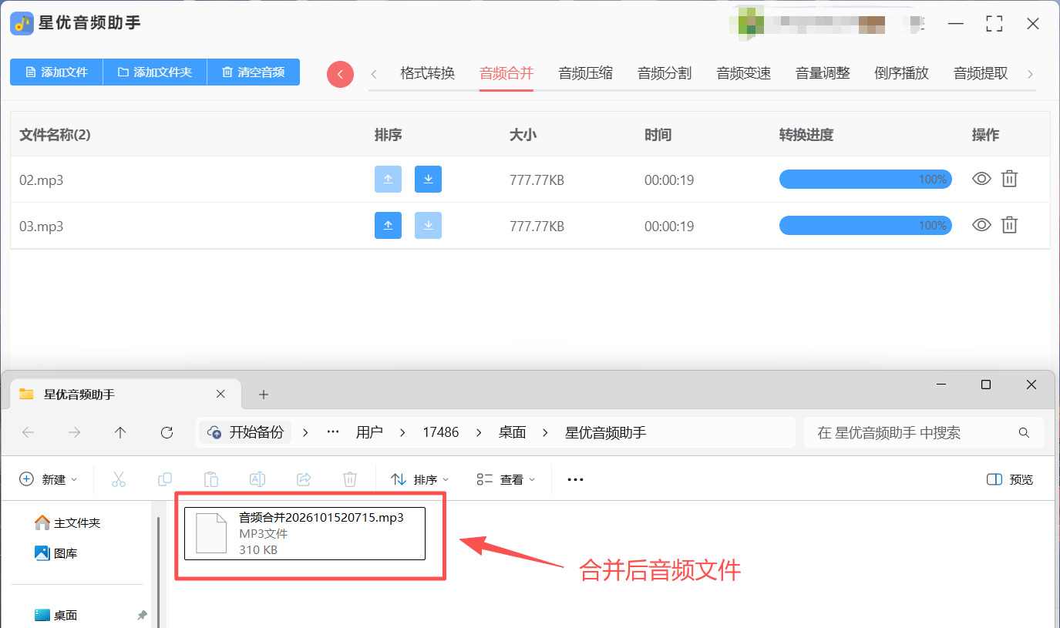Screen dimensions: 1060x628
Task: Click the 添加文件夹 button
Action: pos(155,72)
